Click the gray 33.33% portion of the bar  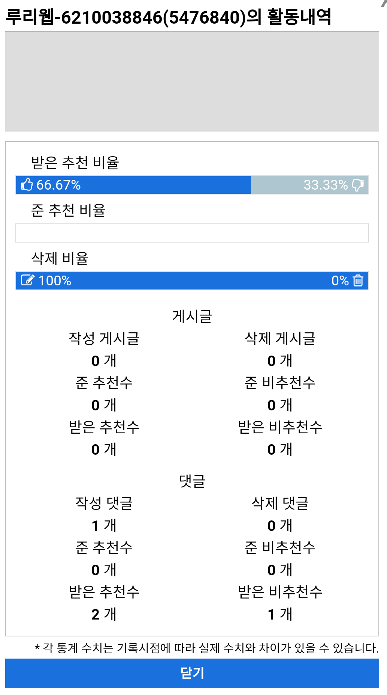(277, 185)
